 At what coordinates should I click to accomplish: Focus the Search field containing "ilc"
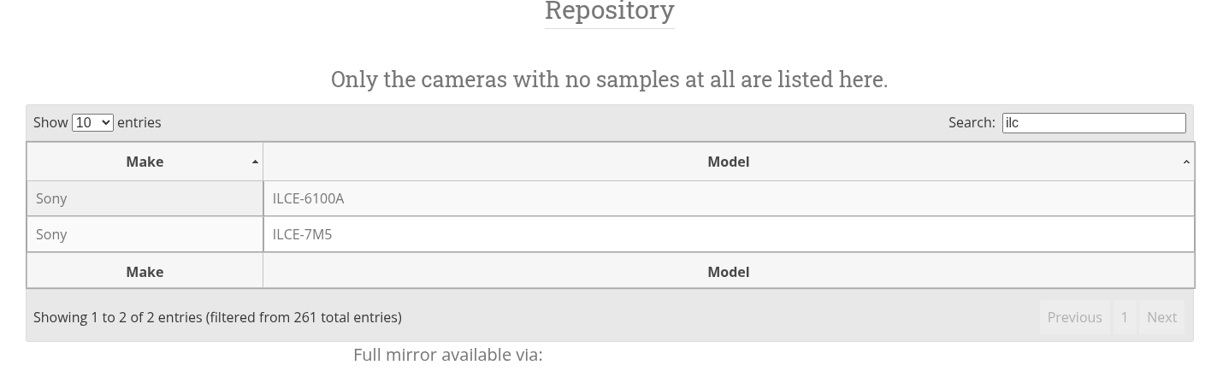point(1093,123)
